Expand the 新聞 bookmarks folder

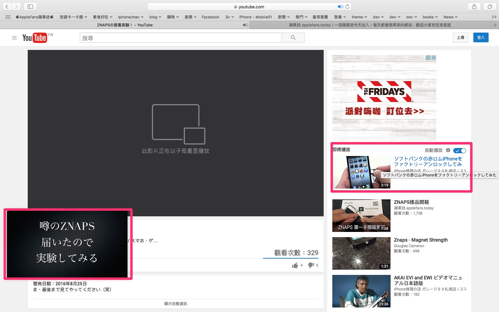tap(284, 17)
